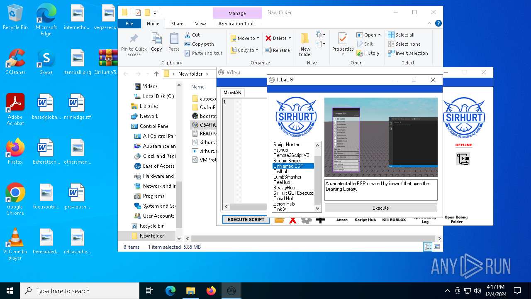This screenshot has height=299, width=531.
Task: Click the Up arrow navigation button in Explorer
Action: 156,74
